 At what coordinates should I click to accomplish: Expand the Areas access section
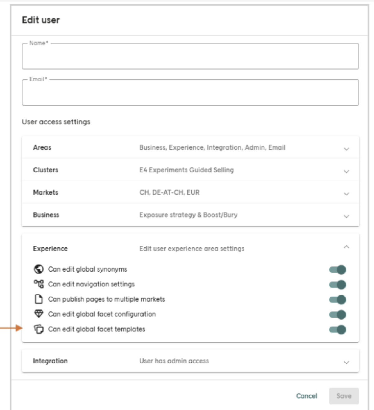pos(346,149)
